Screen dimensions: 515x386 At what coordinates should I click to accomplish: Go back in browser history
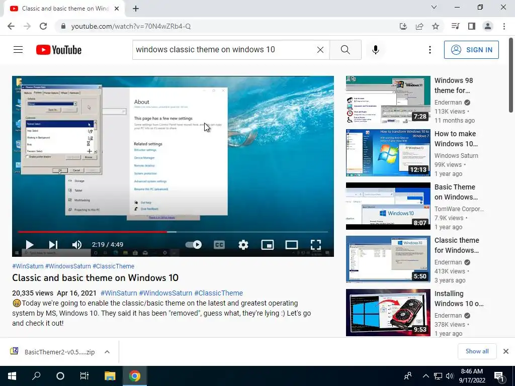(11, 26)
